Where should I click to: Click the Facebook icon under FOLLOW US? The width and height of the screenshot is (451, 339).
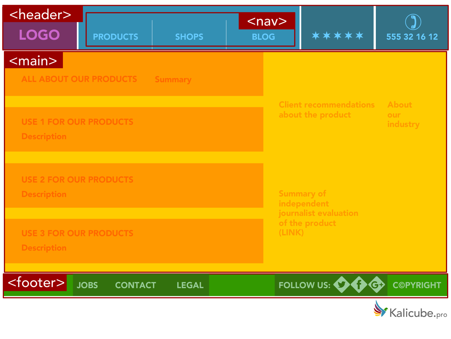(x=359, y=285)
